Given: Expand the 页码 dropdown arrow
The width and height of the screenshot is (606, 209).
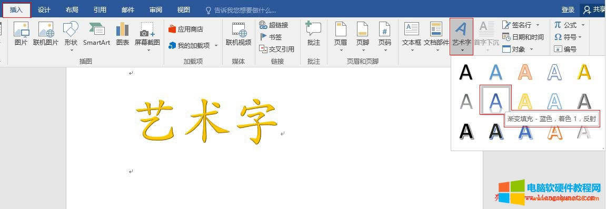Looking at the screenshot, I should coord(385,50).
